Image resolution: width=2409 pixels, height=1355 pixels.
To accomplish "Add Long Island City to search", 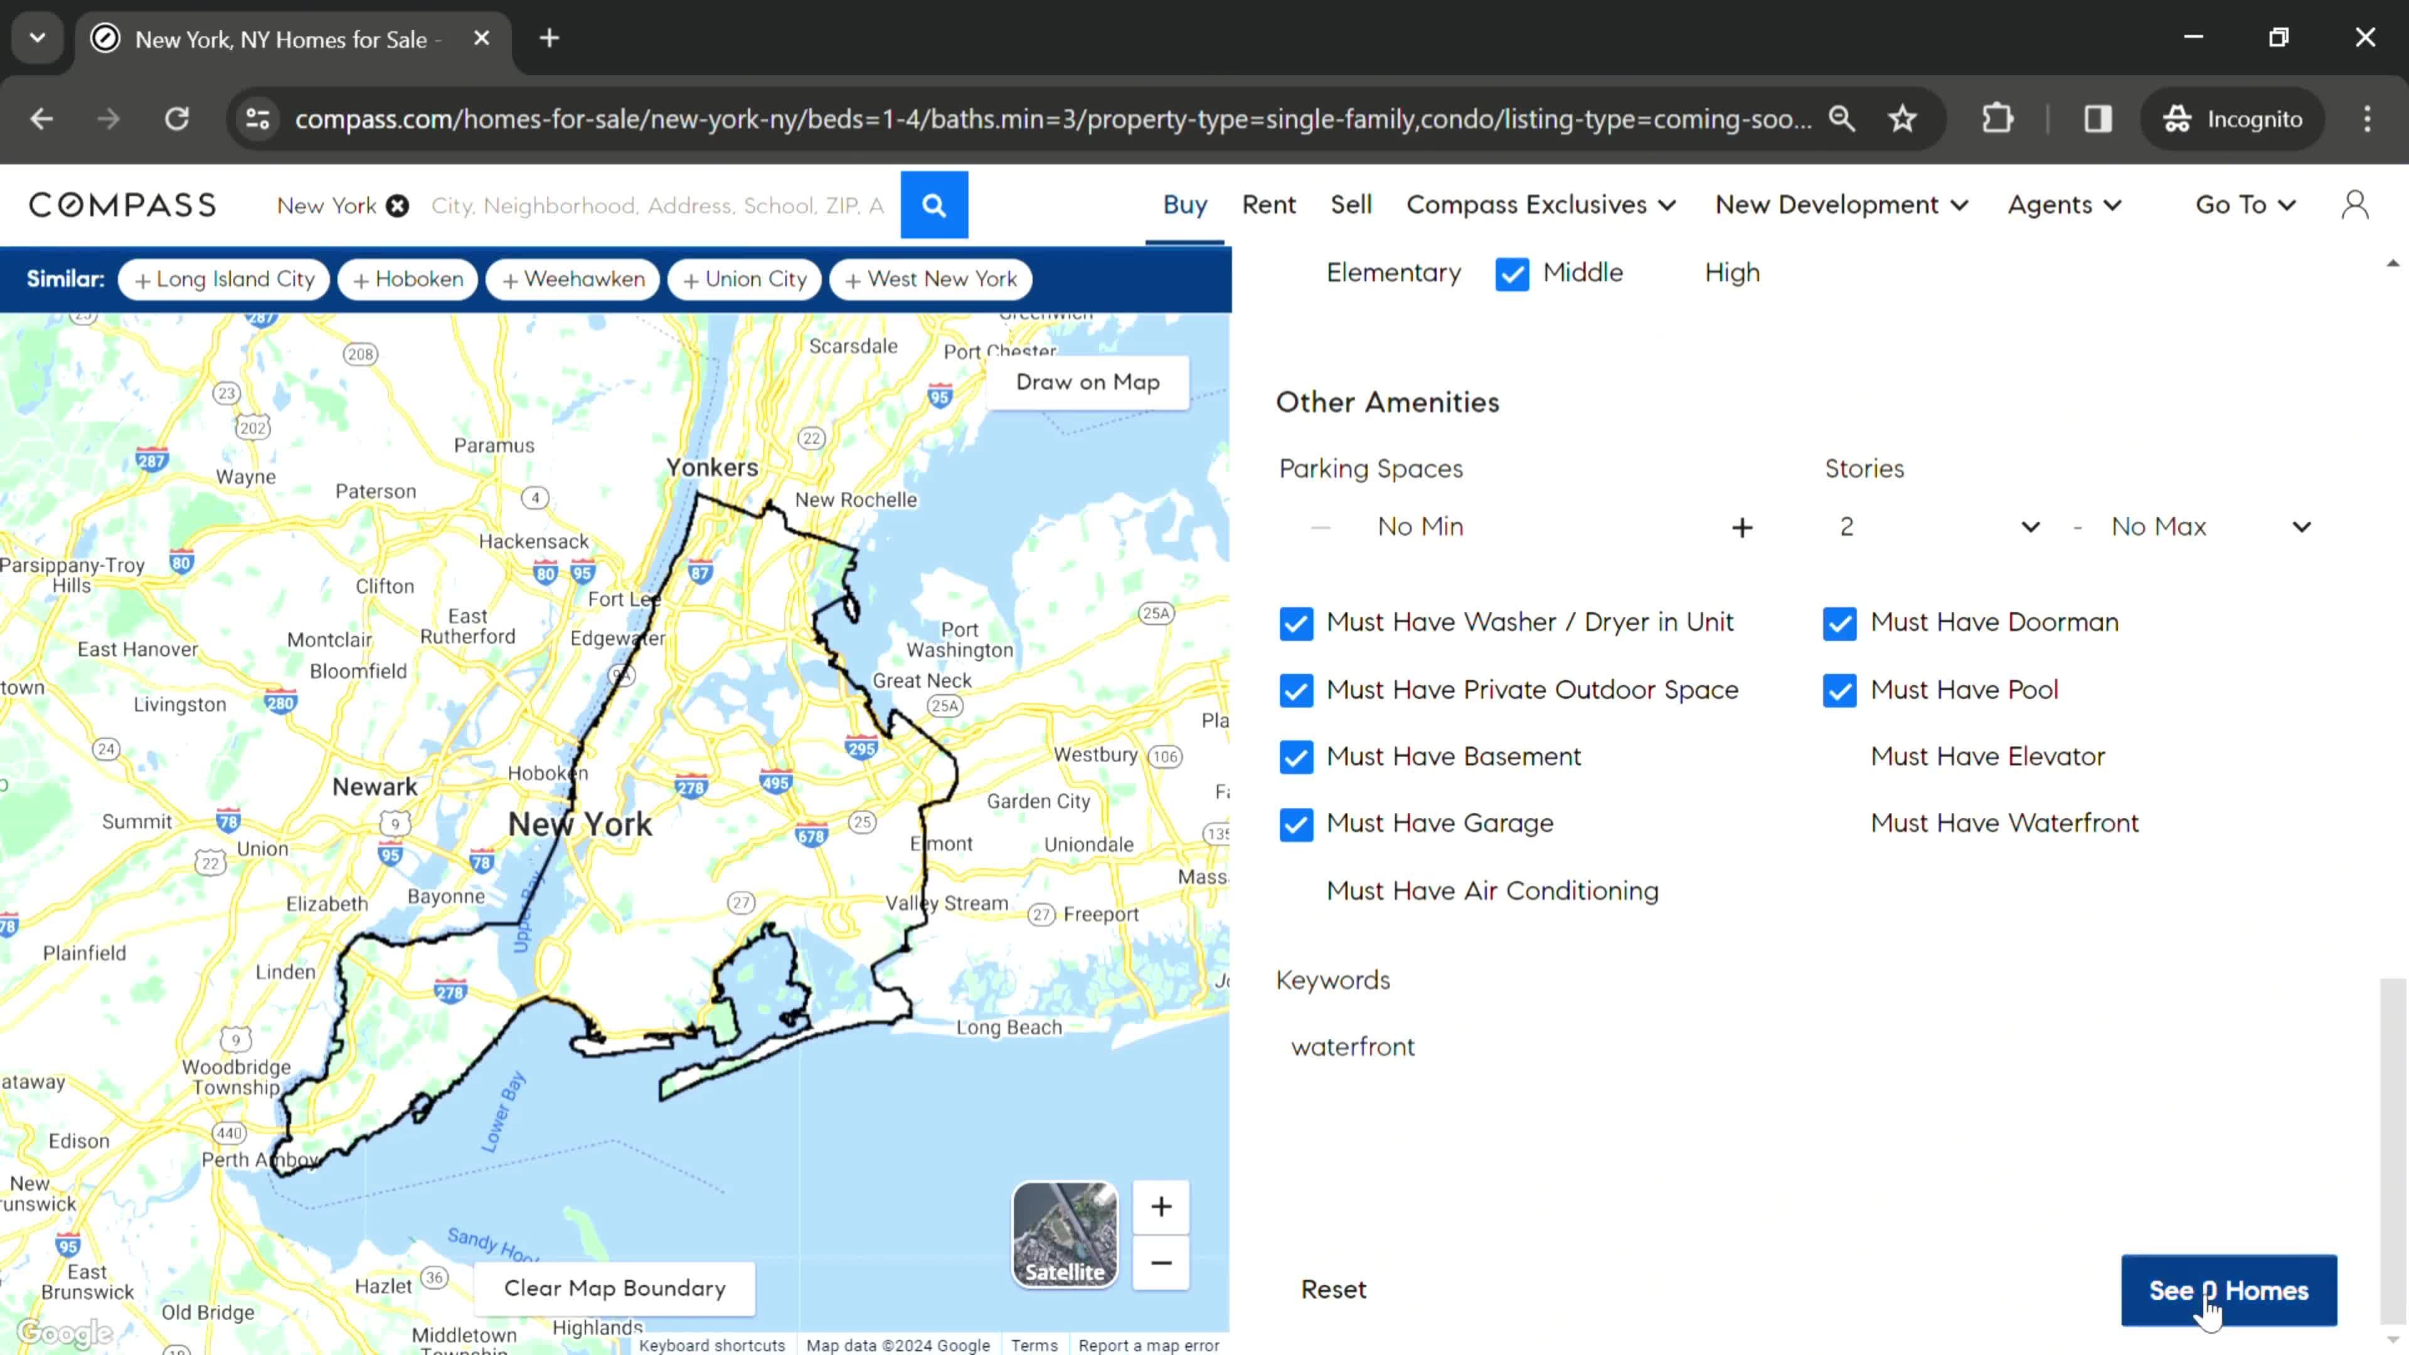I will pos(223,280).
